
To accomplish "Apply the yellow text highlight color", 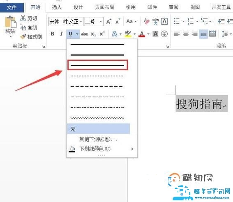I will 128,34.
